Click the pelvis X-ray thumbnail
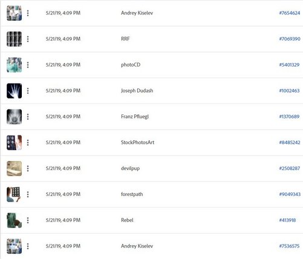The width and height of the screenshot is (303, 259). (14, 117)
